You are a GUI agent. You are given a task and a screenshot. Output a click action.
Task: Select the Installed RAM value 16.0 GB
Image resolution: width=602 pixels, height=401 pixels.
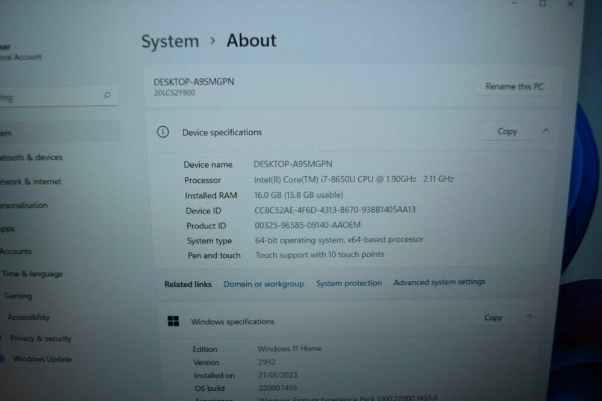click(x=299, y=195)
